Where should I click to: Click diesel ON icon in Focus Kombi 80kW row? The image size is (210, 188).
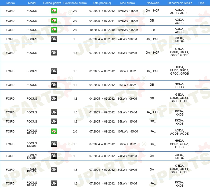54,170
